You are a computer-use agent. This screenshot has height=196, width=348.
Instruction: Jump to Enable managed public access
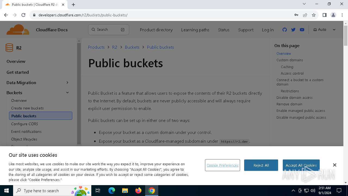pos(301,111)
